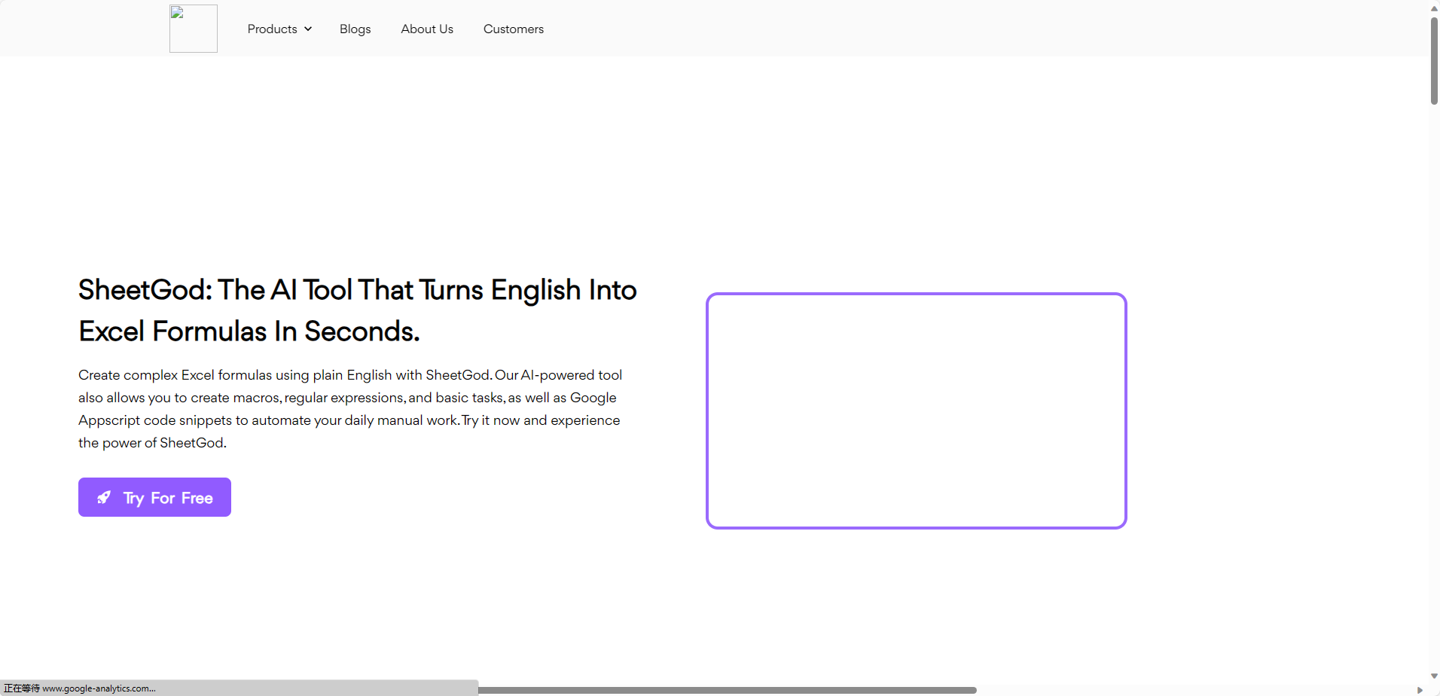
Task: Click the horizontal scrollbar thumb
Action: pos(727,690)
